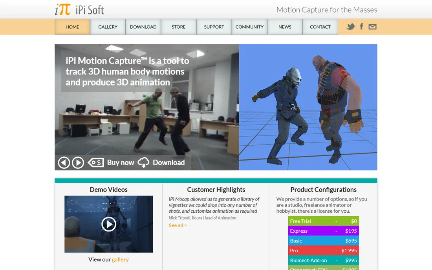Click the email envelope icon in the navbar

pos(372,27)
